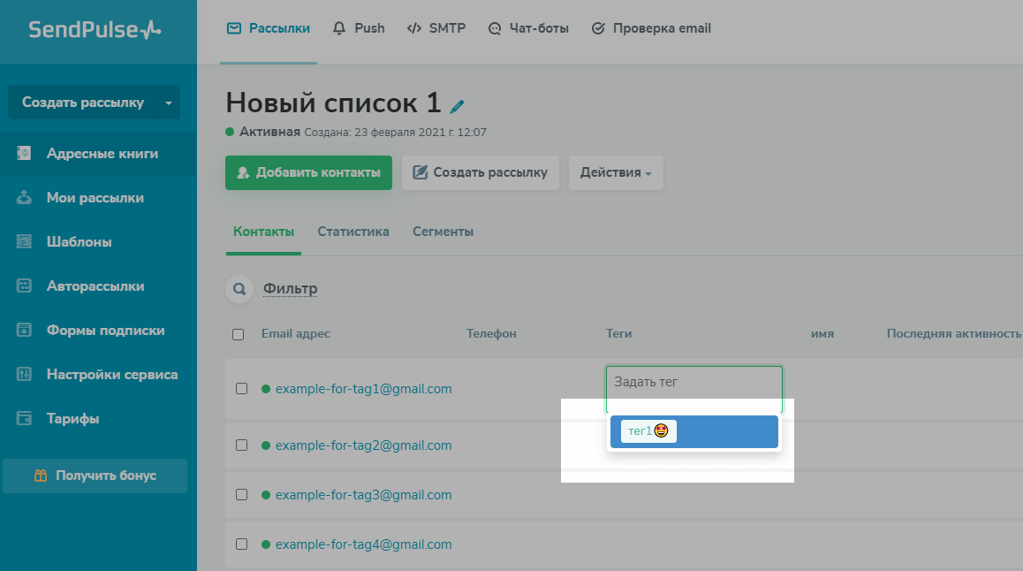Switch to the Статистика tab

(x=353, y=232)
